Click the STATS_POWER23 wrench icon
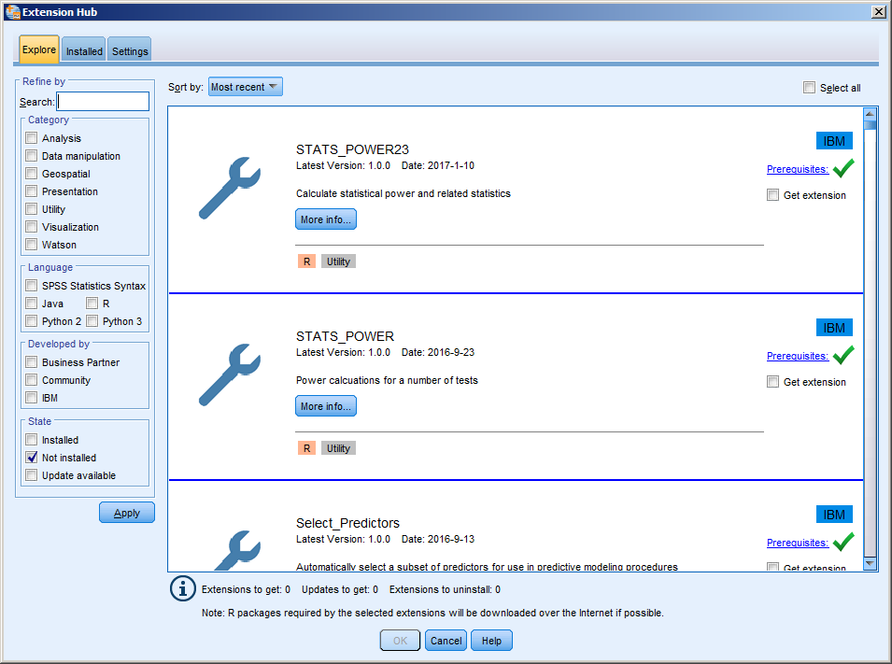Image resolution: width=892 pixels, height=664 pixels. click(230, 188)
